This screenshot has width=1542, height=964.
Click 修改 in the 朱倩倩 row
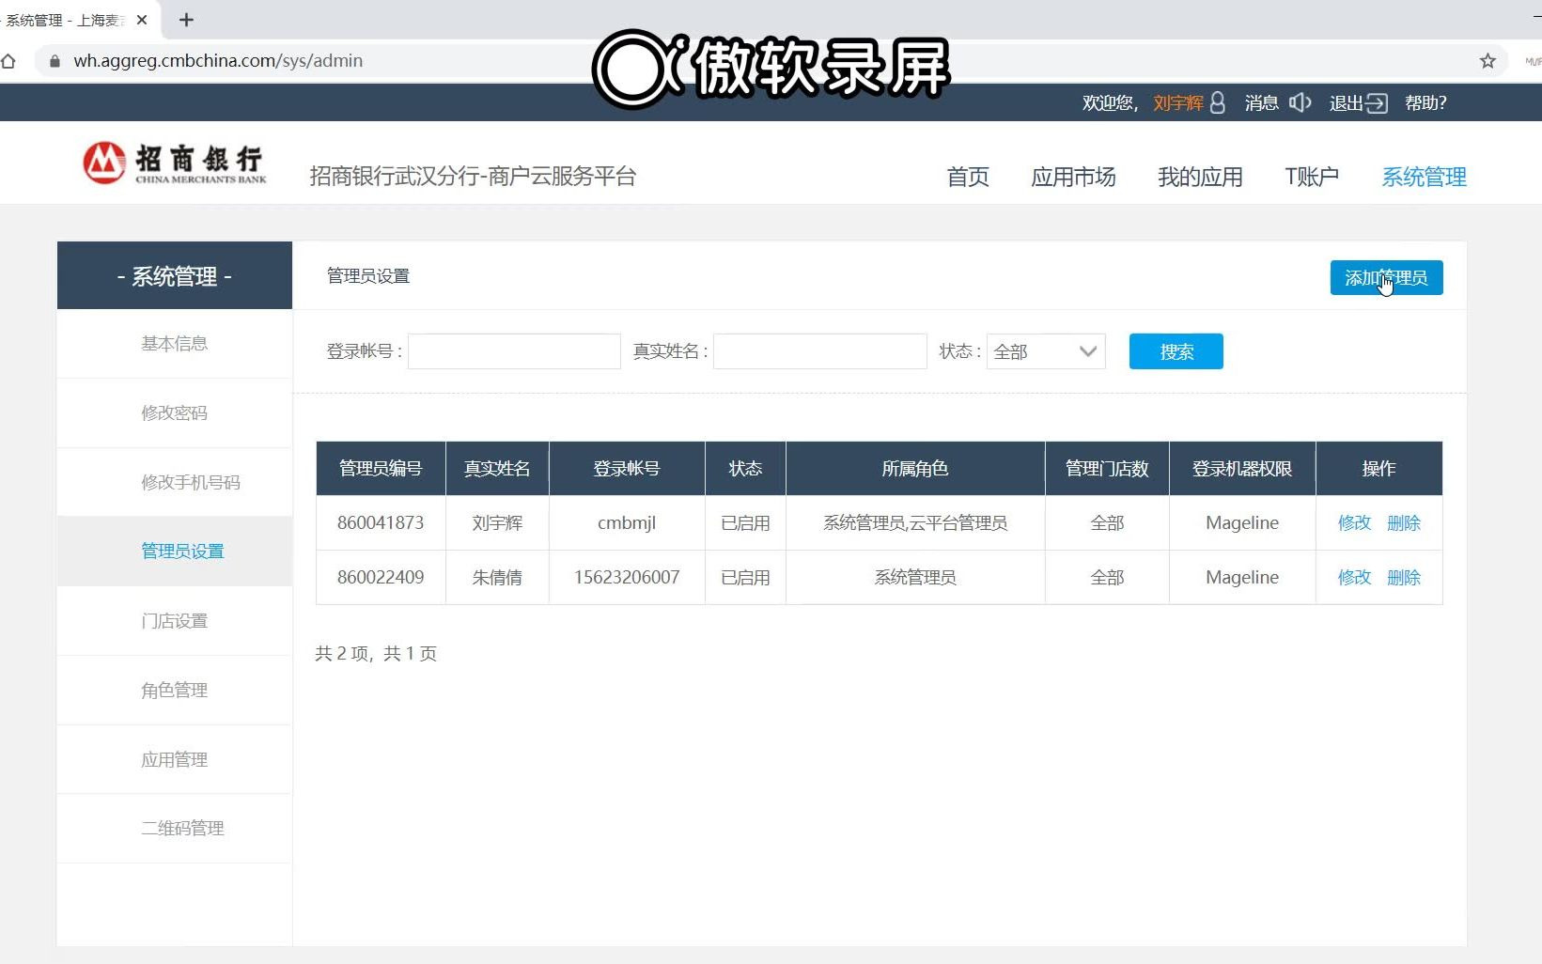1354,578
